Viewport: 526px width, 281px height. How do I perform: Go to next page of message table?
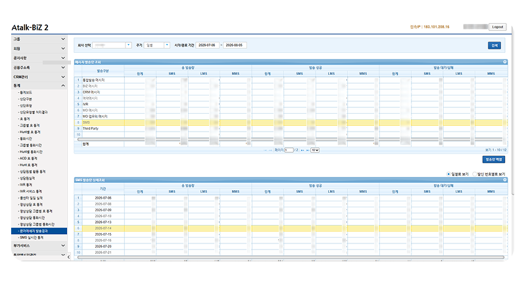click(302, 151)
